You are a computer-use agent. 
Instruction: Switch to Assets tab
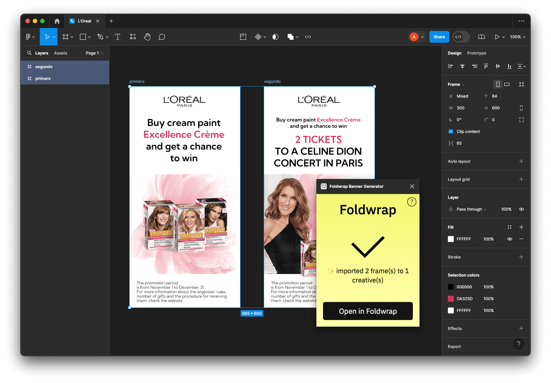[x=60, y=53]
